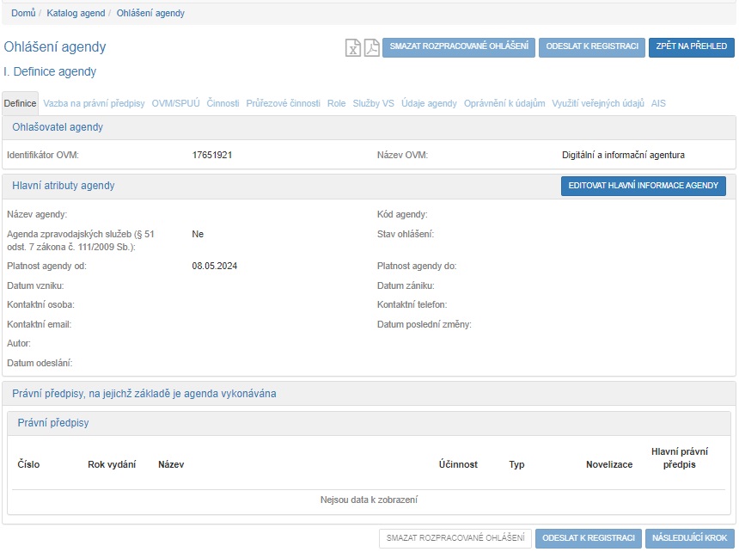Click top Odeslat k registraci button
This screenshot has width=739, height=552.
tap(592, 46)
